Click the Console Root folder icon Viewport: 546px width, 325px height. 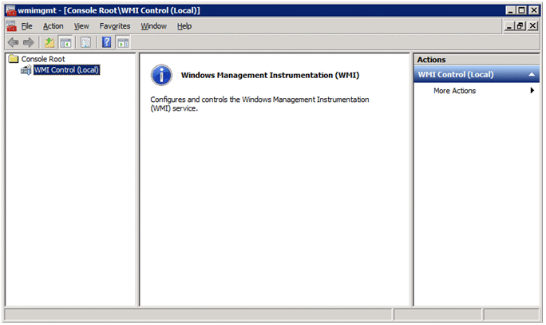pos(14,58)
